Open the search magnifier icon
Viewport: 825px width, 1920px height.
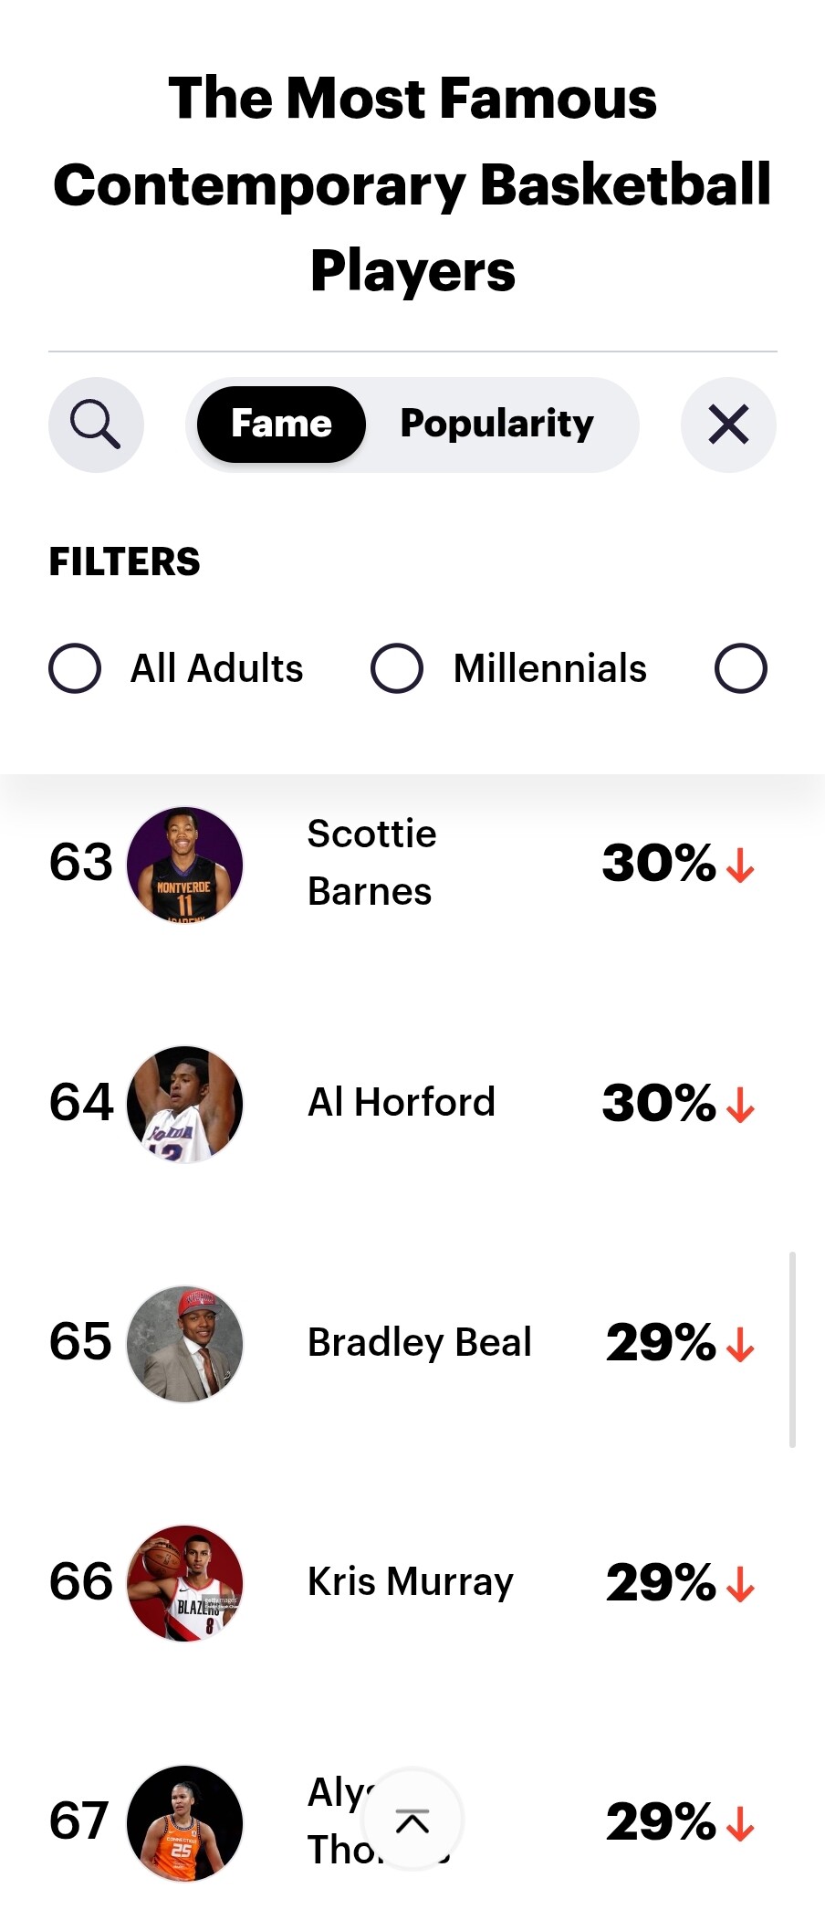point(96,425)
